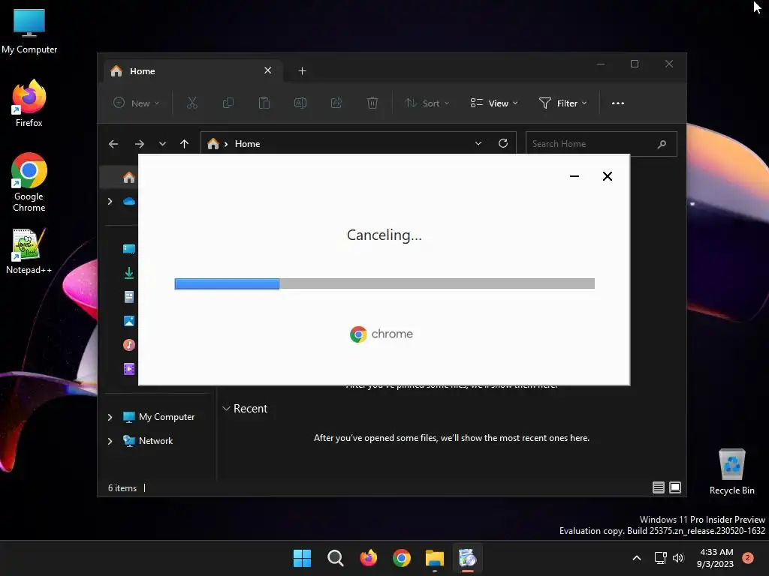Open the Documents icon in sidebar
This screenshot has height=576, width=769.
pyautogui.click(x=129, y=297)
